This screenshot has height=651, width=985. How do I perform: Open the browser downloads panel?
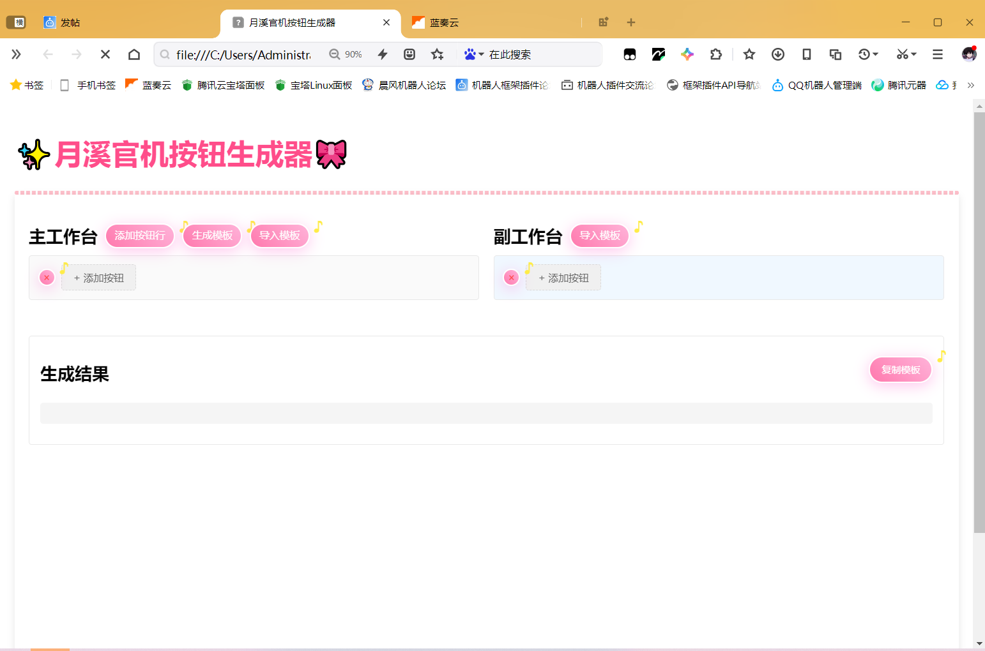pyautogui.click(x=777, y=54)
